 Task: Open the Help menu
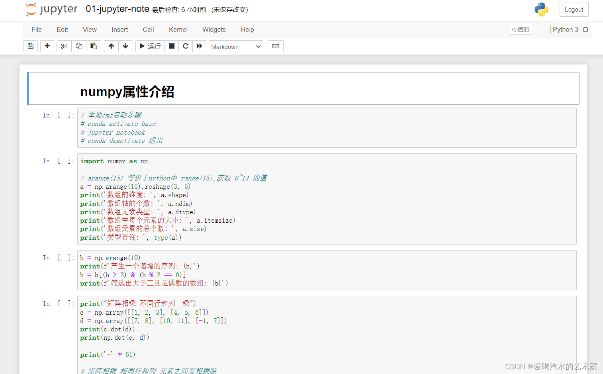(247, 29)
